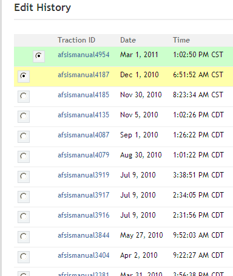Viewport: 233px width, 276px height.
Task: Click the Traction ID column header
Action: pos(76,40)
